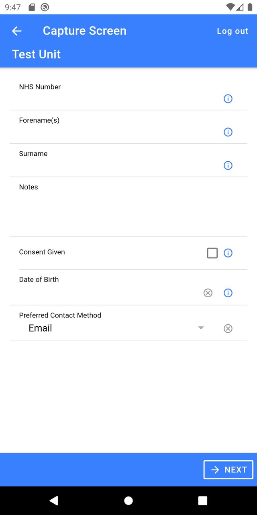
Task: Tick the Consent Given checkbox
Action: coord(212,253)
